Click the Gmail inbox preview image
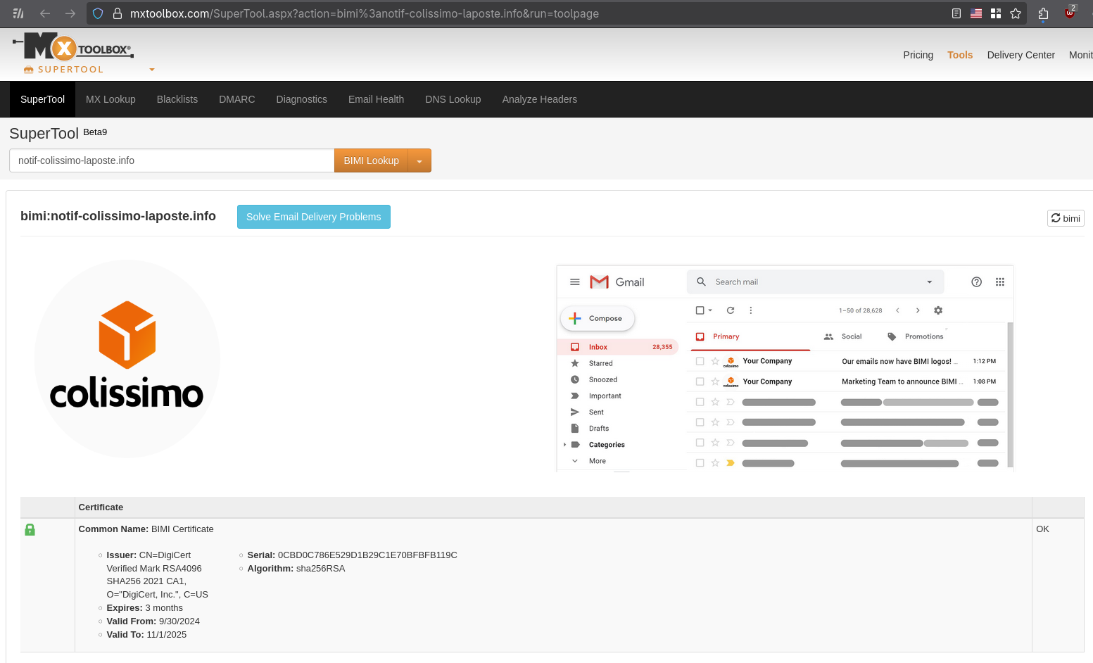Screen dimensions: 1093x663 click(785, 368)
